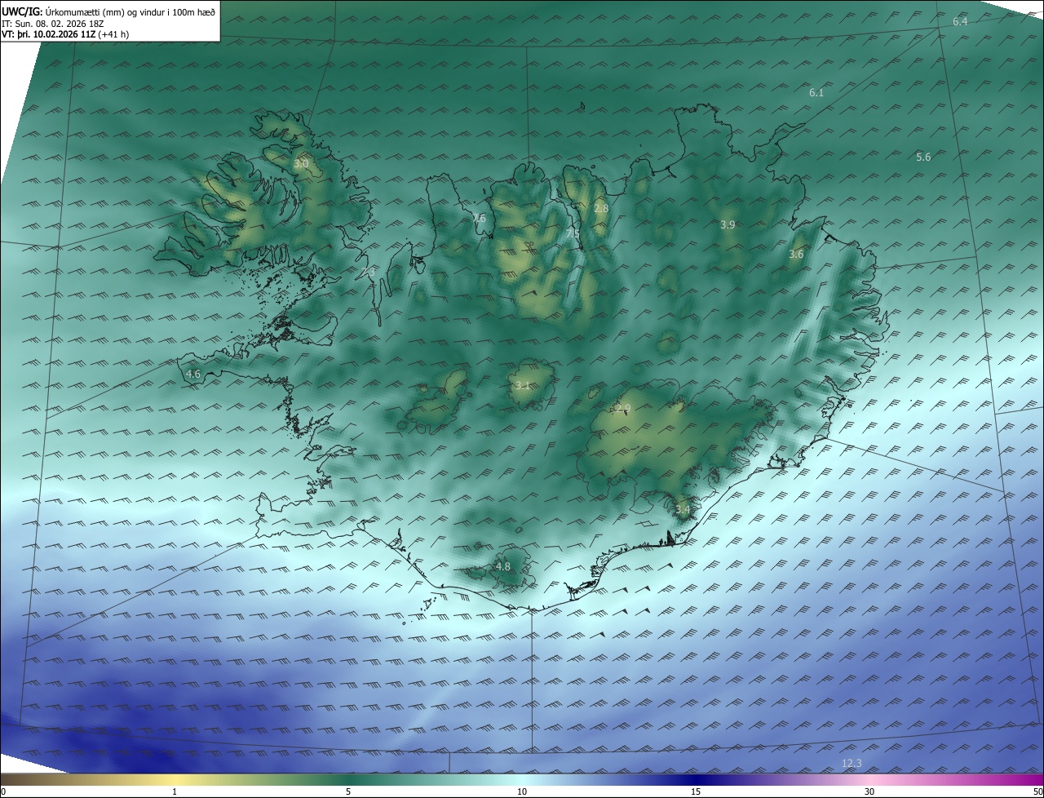
Task: Click the map value 4.8
Action: coord(503,567)
